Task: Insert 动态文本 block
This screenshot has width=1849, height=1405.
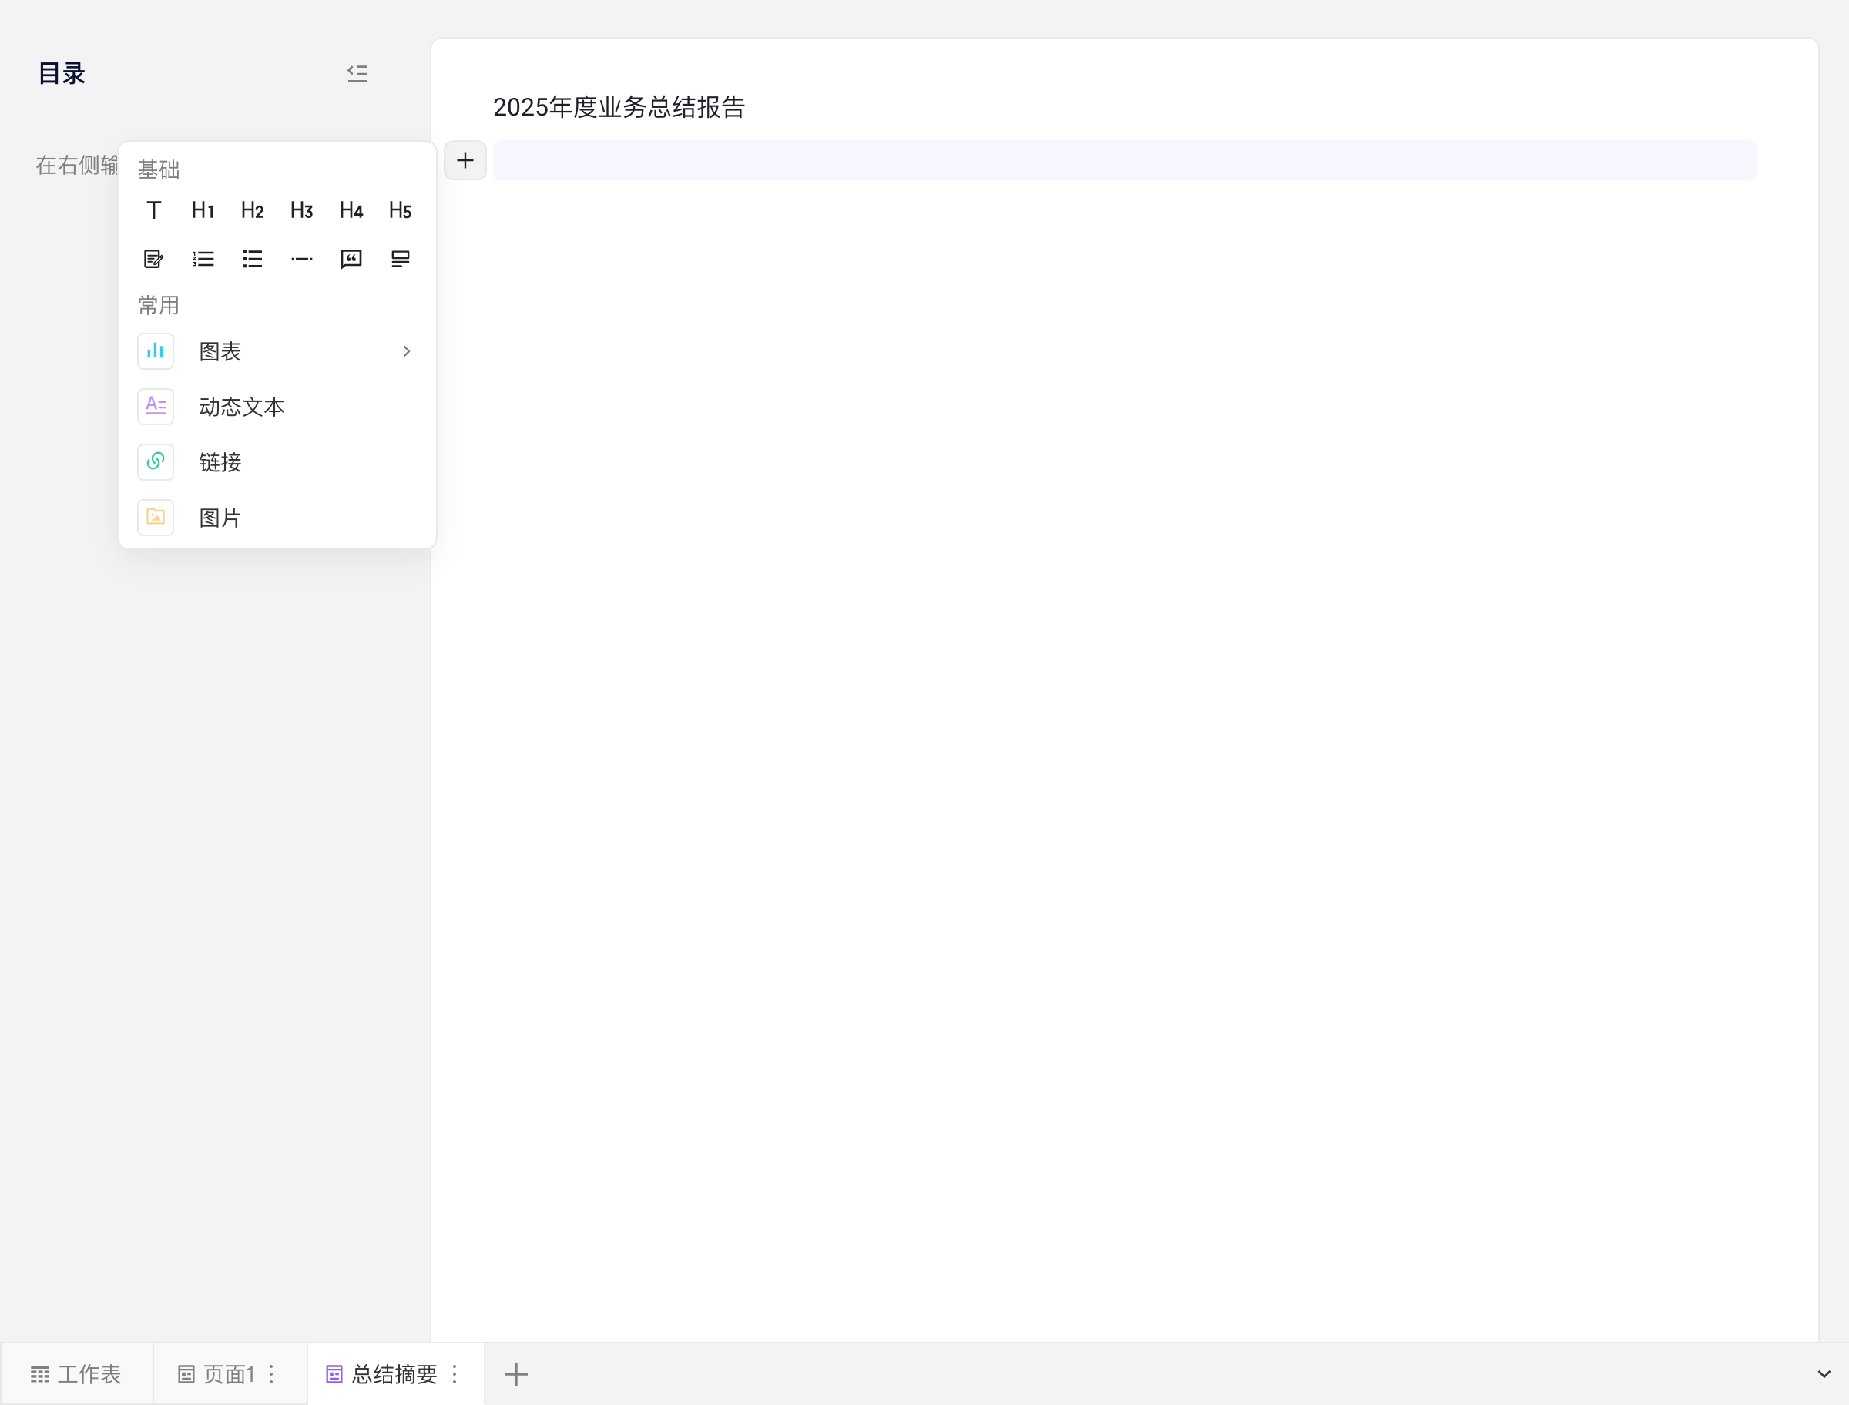Action: [x=277, y=407]
